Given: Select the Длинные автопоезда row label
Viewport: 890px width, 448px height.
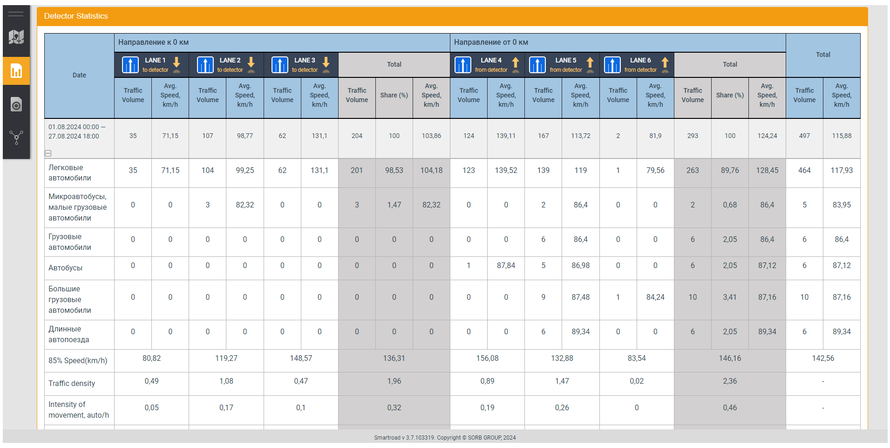Looking at the screenshot, I should click(79, 334).
